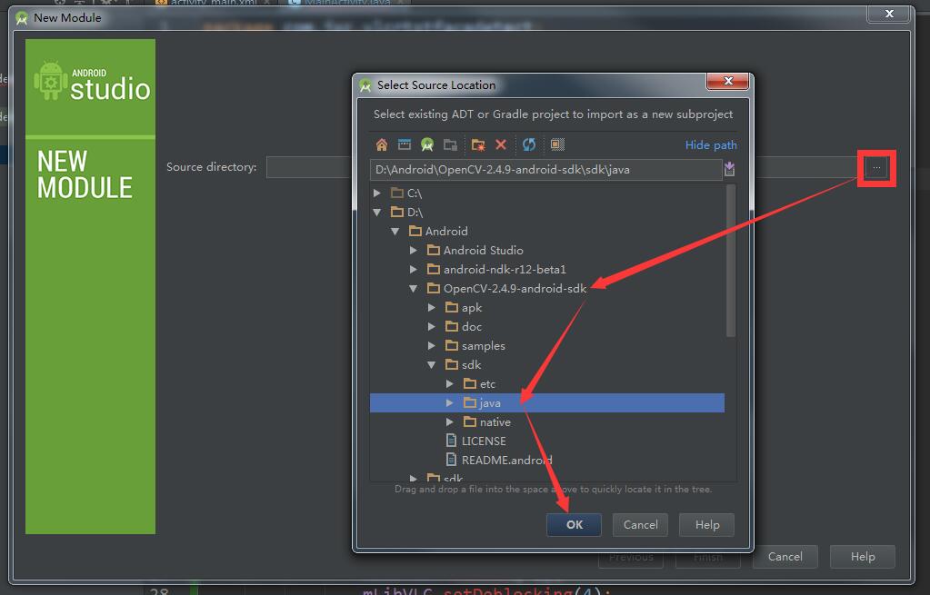Click Help in New Module window
930x595 pixels.
pos(862,557)
